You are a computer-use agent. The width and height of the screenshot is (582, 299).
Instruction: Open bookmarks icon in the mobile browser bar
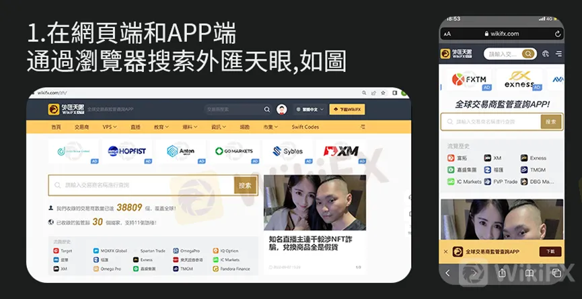point(530,273)
